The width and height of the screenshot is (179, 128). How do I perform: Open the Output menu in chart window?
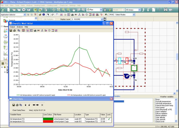(12, 27)
